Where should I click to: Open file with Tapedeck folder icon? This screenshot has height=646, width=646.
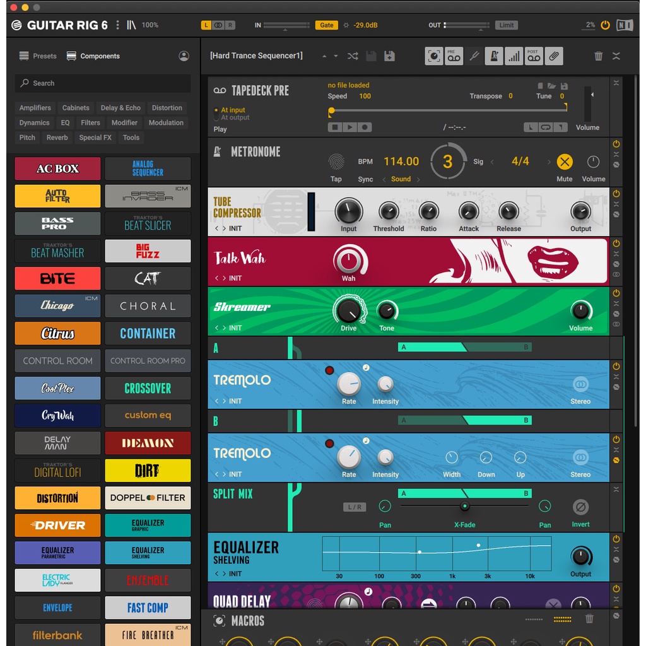551,86
